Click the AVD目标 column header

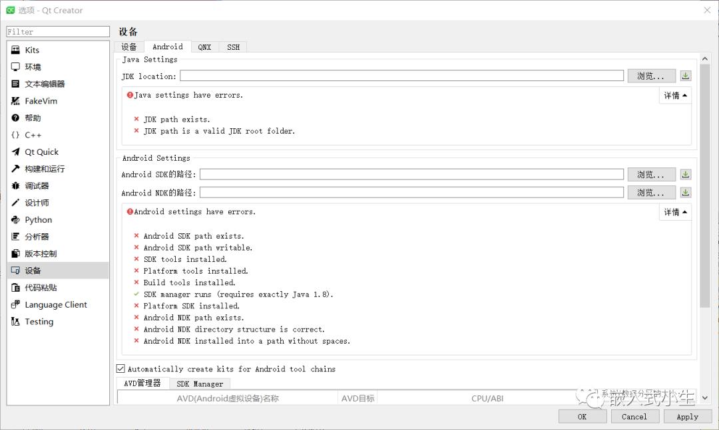pyautogui.click(x=358, y=398)
